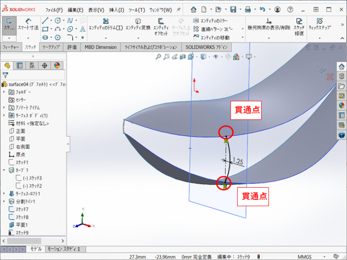Switch to the フィーチャー ribbon tab
Screen dimensions: 347x260
[x=11, y=47]
